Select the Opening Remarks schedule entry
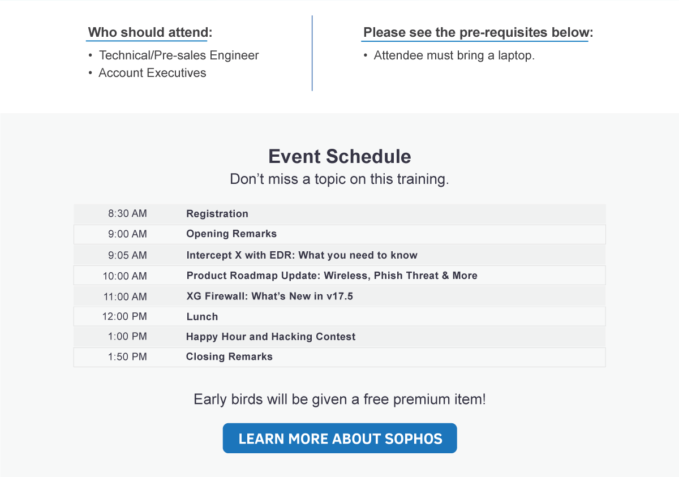This screenshot has height=477, width=679. pos(231,234)
